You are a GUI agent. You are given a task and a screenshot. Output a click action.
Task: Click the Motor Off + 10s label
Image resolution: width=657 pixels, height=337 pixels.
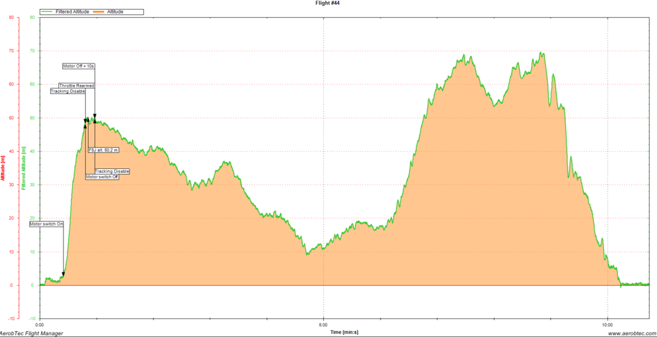point(78,66)
